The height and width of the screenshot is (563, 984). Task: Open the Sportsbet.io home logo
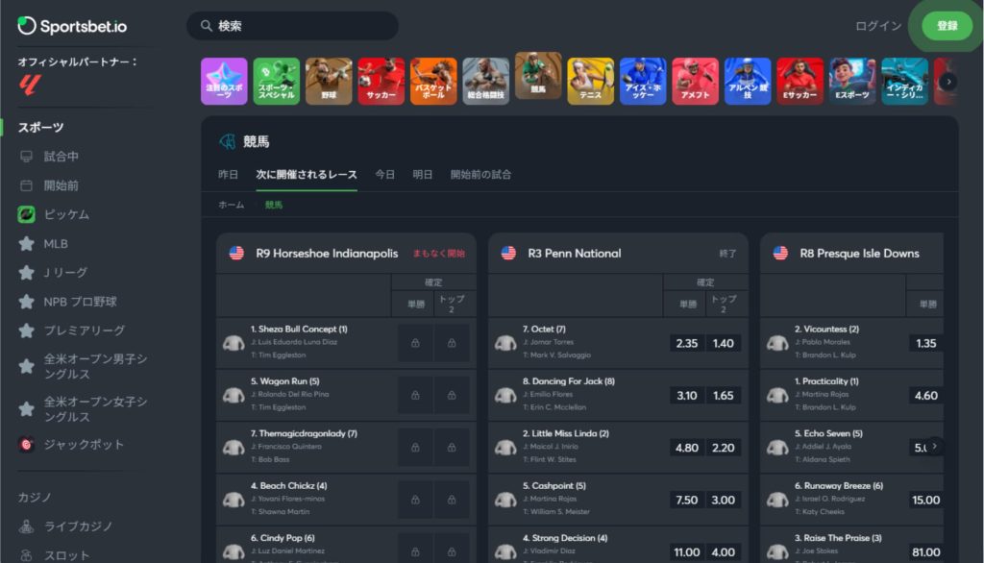(72, 26)
